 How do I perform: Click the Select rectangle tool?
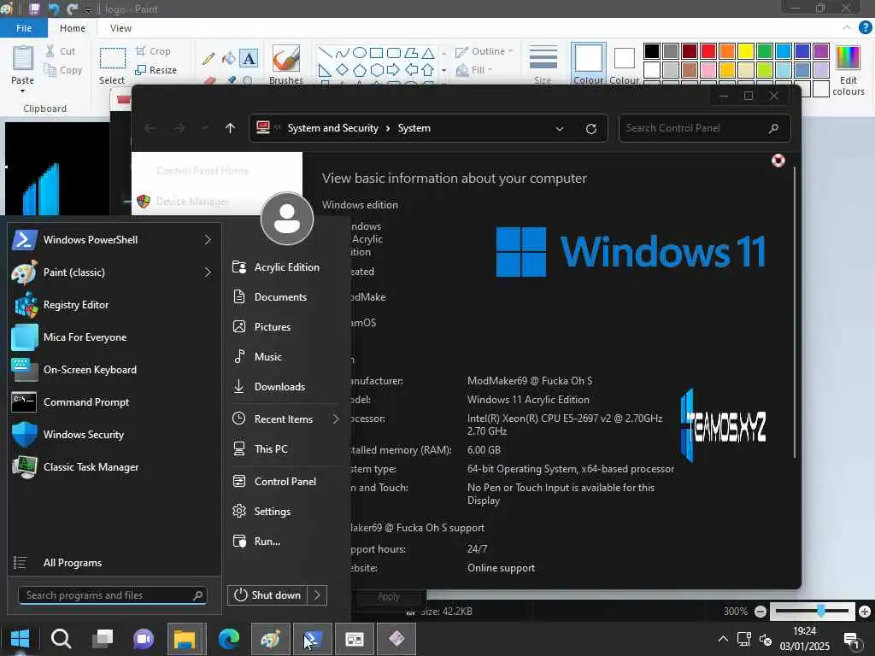pos(112,59)
